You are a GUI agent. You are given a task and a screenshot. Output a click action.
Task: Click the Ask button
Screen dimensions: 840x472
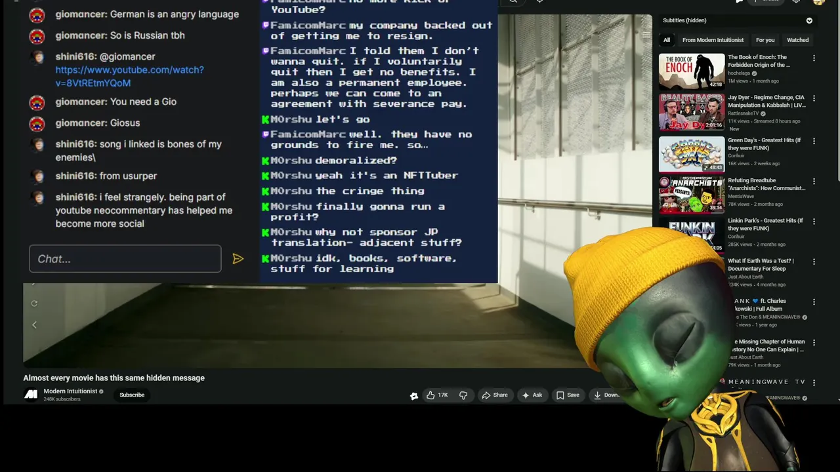pos(532,395)
